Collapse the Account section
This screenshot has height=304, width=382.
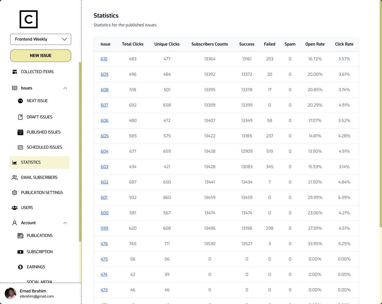(x=65, y=223)
